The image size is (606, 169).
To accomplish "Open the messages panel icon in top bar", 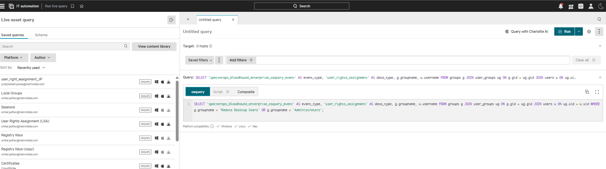I will pyautogui.click(x=571, y=6).
